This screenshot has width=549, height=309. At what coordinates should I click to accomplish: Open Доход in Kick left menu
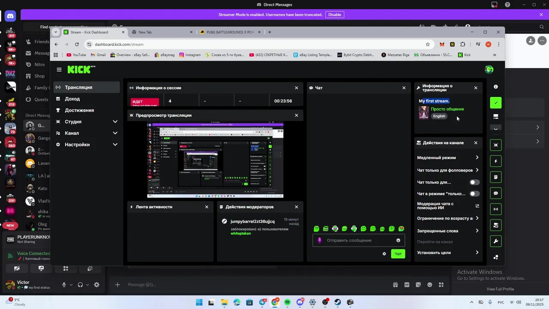point(87,99)
